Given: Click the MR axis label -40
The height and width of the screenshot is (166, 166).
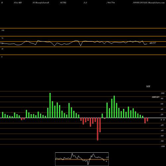Looking at the screenshot, I should [162, 130].
